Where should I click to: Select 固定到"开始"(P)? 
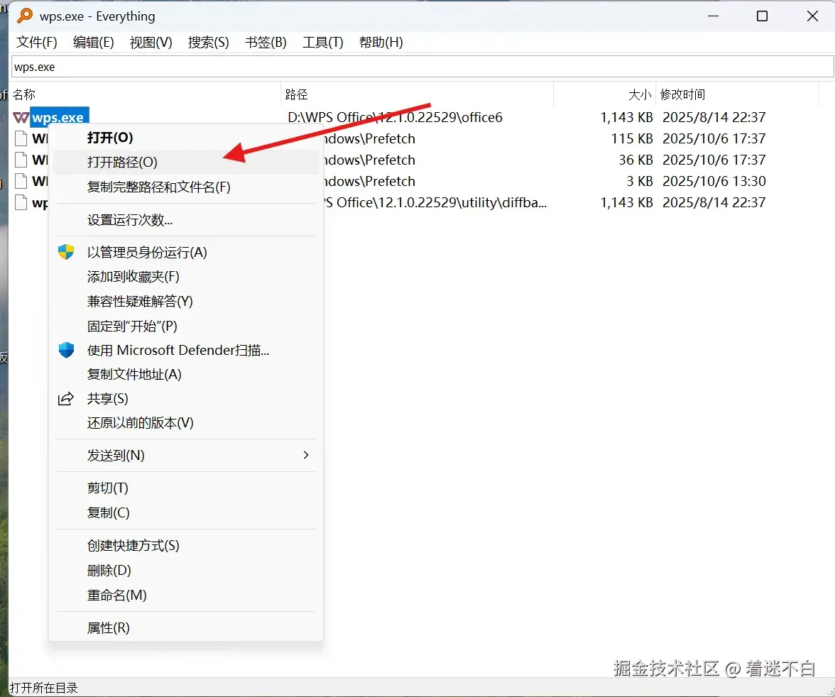[186, 326]
